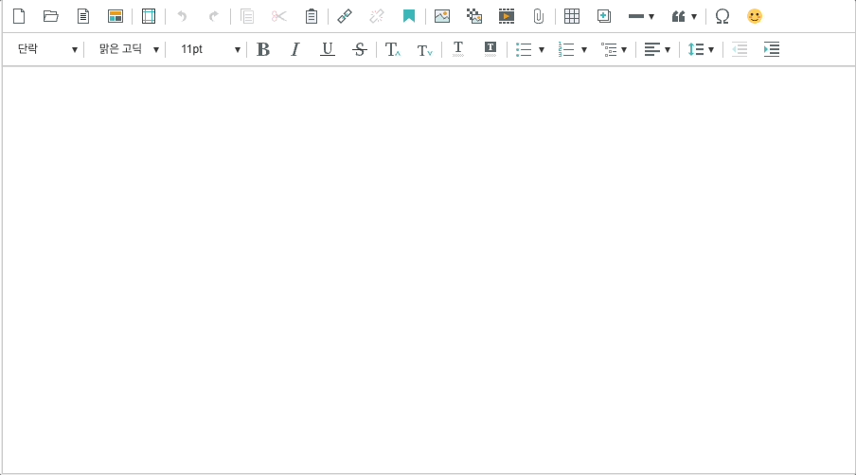Toggle Italic formatting

(294, 49)
